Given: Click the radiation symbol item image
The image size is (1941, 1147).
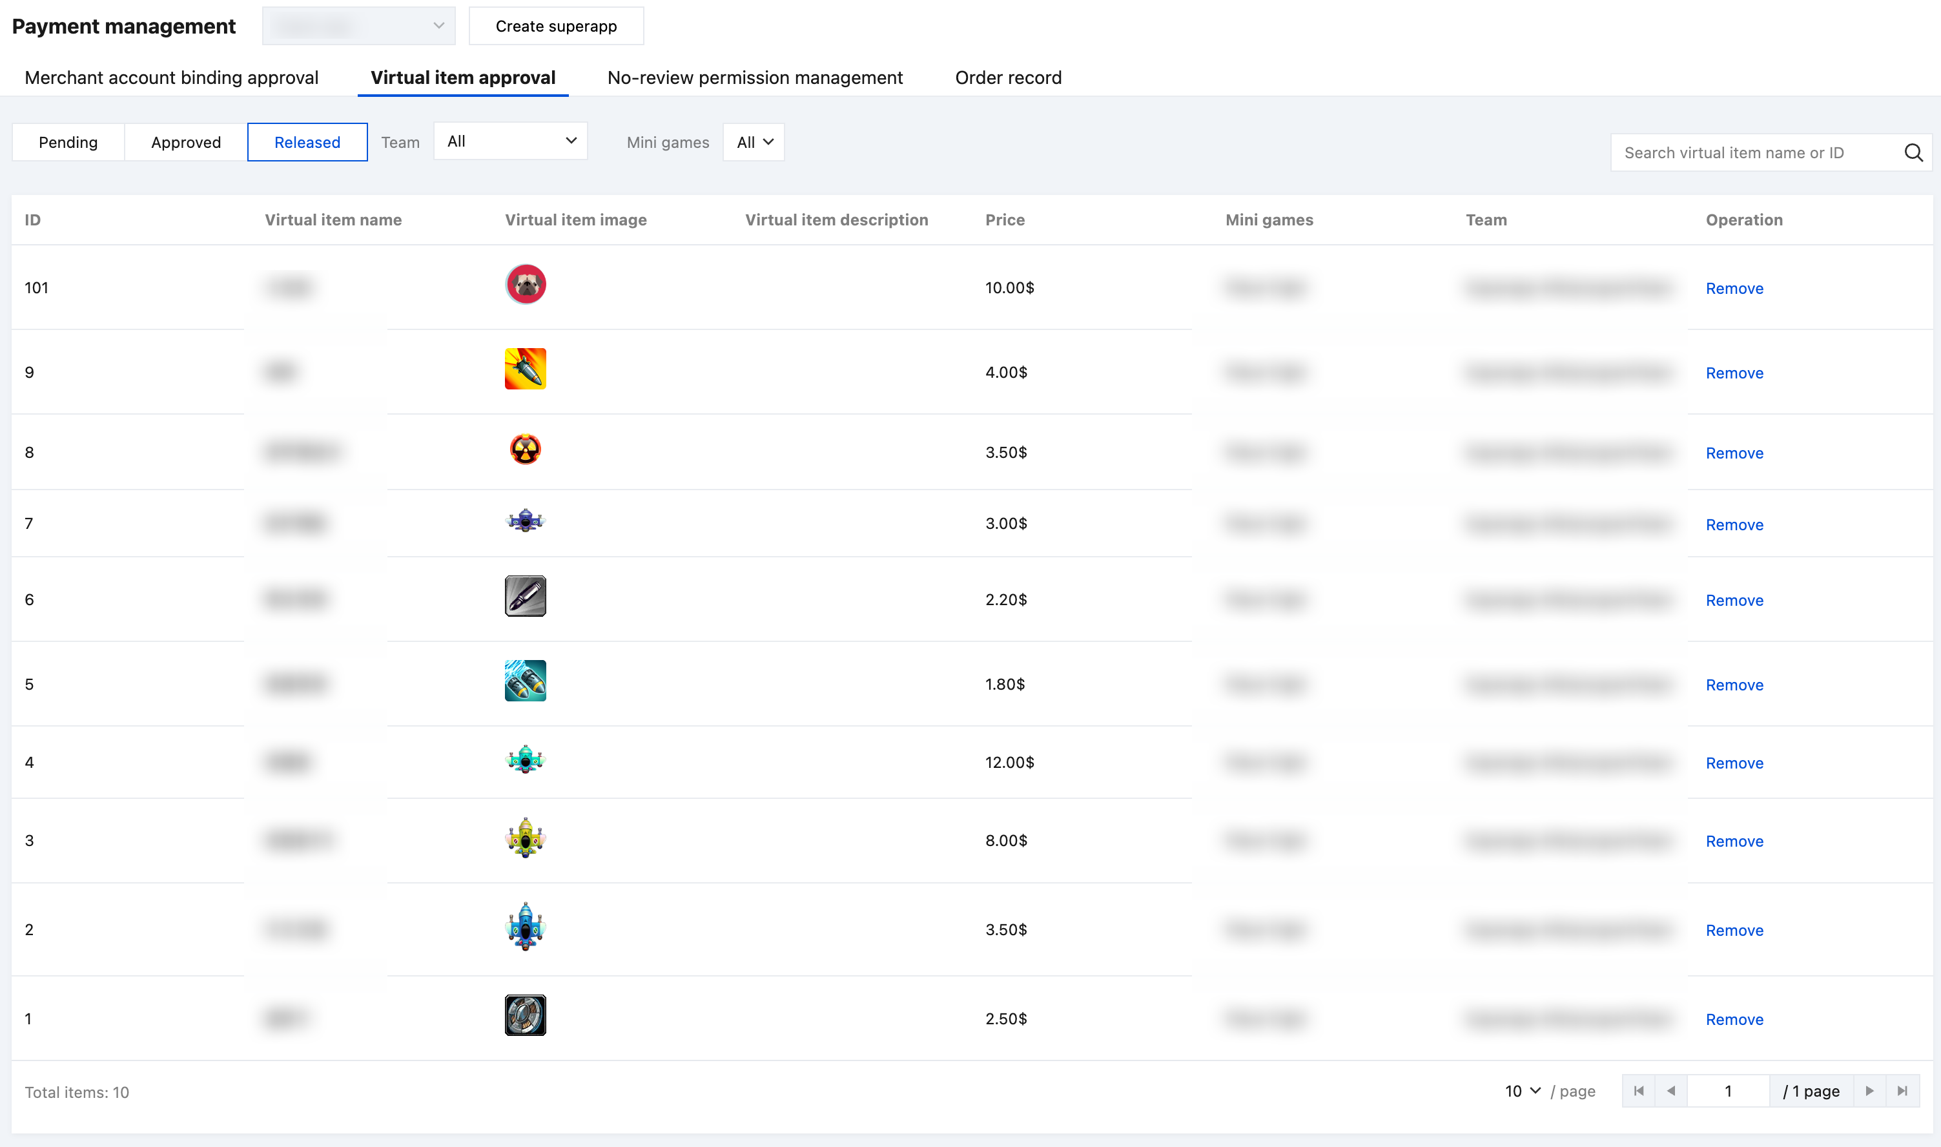Looking at the screenshot, I should point(526,449).
